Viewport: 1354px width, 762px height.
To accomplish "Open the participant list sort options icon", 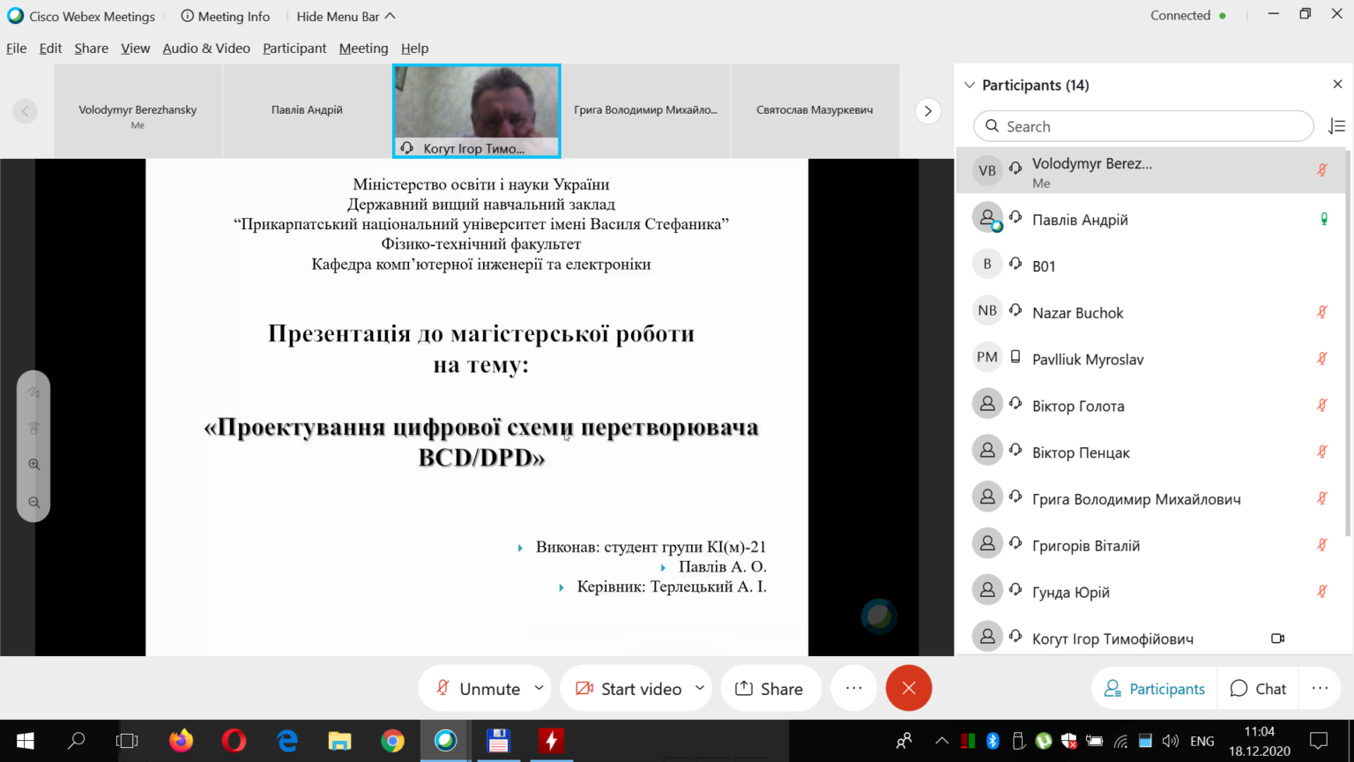I will [x=1336, y=126].
